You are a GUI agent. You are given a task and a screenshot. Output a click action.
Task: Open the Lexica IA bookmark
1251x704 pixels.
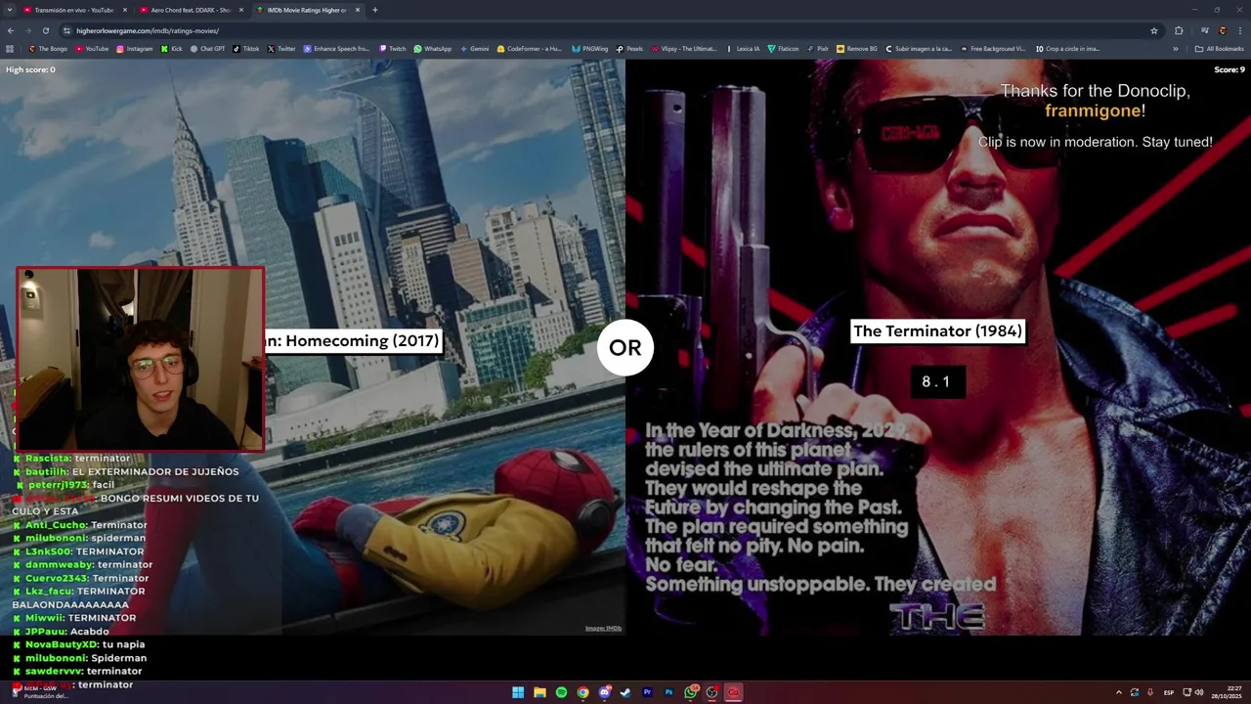pyautogui.click(x=743, y=48)
